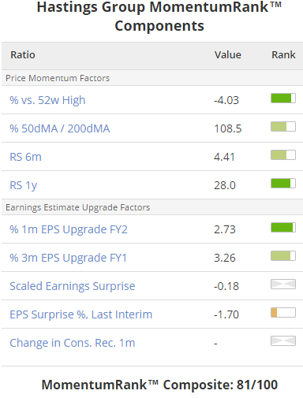Open the Change in Cons. Rec. 1m link
Image resolution: width=303 pixels, height=398 pixels.
click(73, 343)
